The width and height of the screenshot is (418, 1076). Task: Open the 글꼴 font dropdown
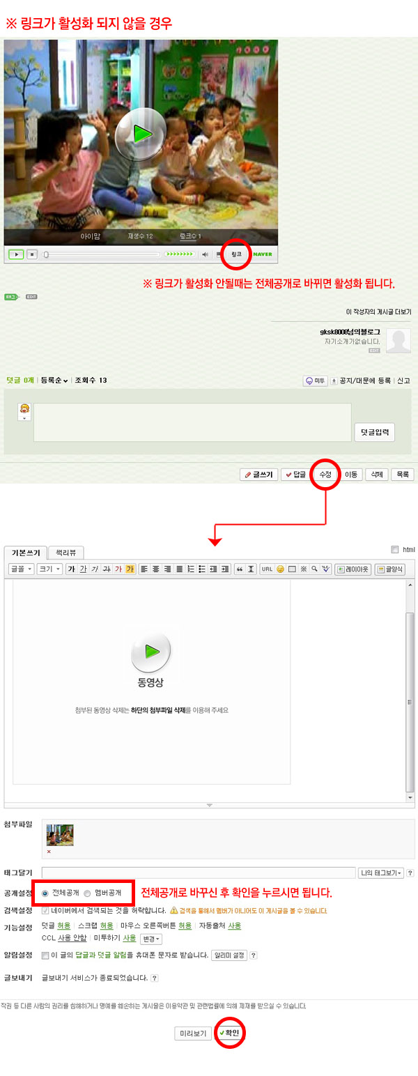21,569
